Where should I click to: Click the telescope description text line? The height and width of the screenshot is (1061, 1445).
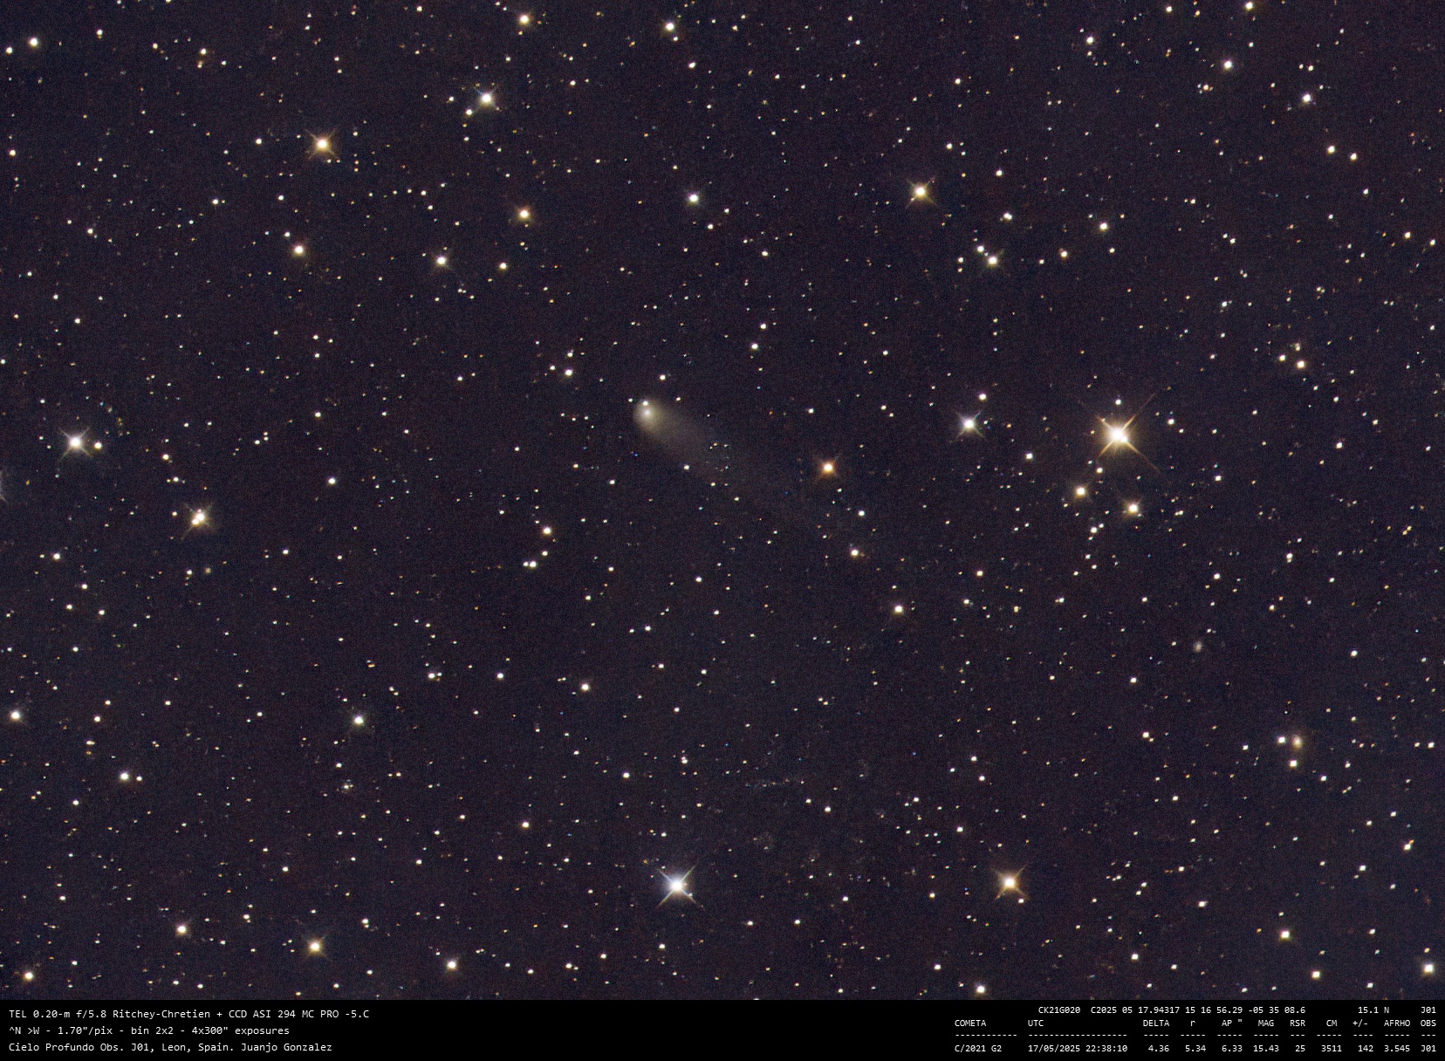(188, 1014)
